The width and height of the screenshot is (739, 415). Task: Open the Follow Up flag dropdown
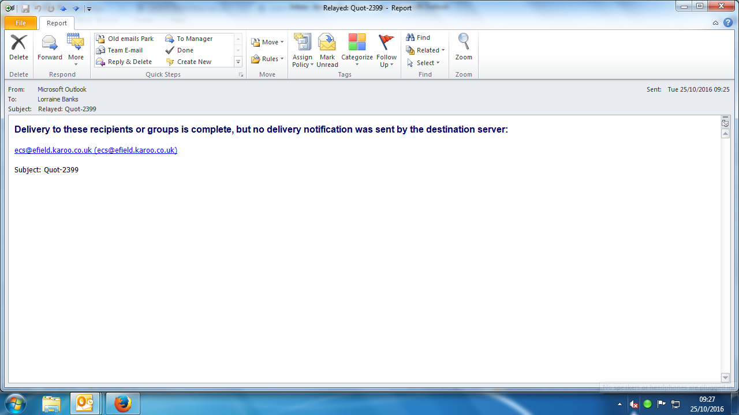pos(386,50)
